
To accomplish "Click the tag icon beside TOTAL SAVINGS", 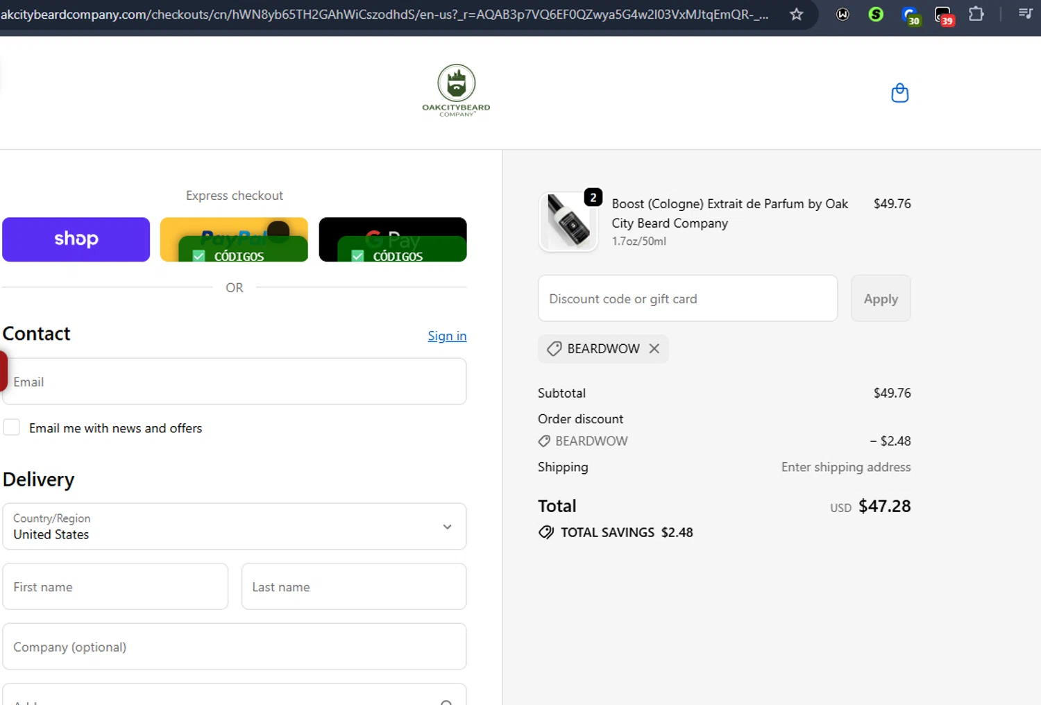I will click(546, 532).
